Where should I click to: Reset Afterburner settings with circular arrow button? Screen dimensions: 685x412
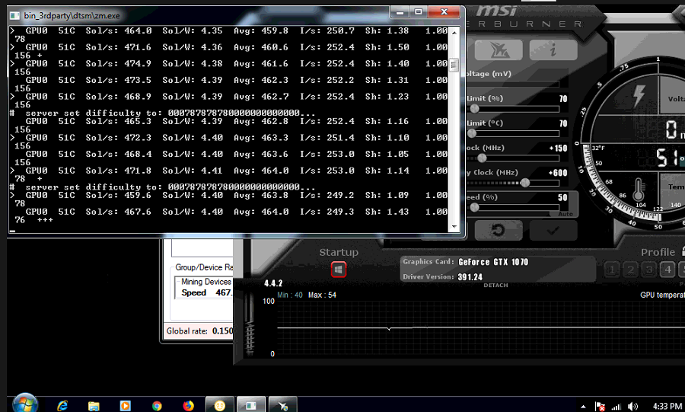[x=498, y=230]
